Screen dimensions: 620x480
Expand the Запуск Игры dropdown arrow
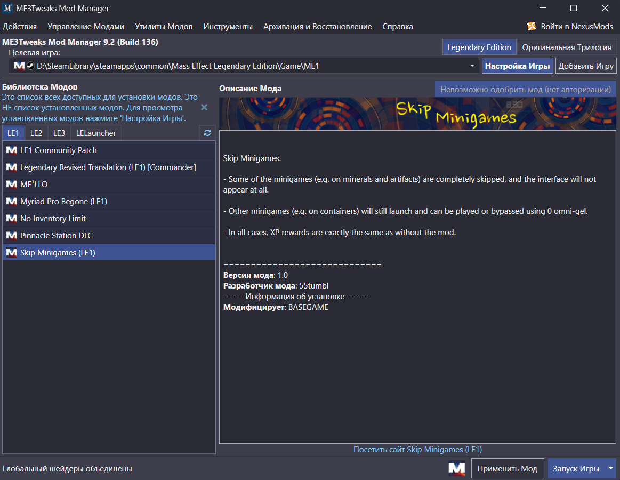pos(611,468)
